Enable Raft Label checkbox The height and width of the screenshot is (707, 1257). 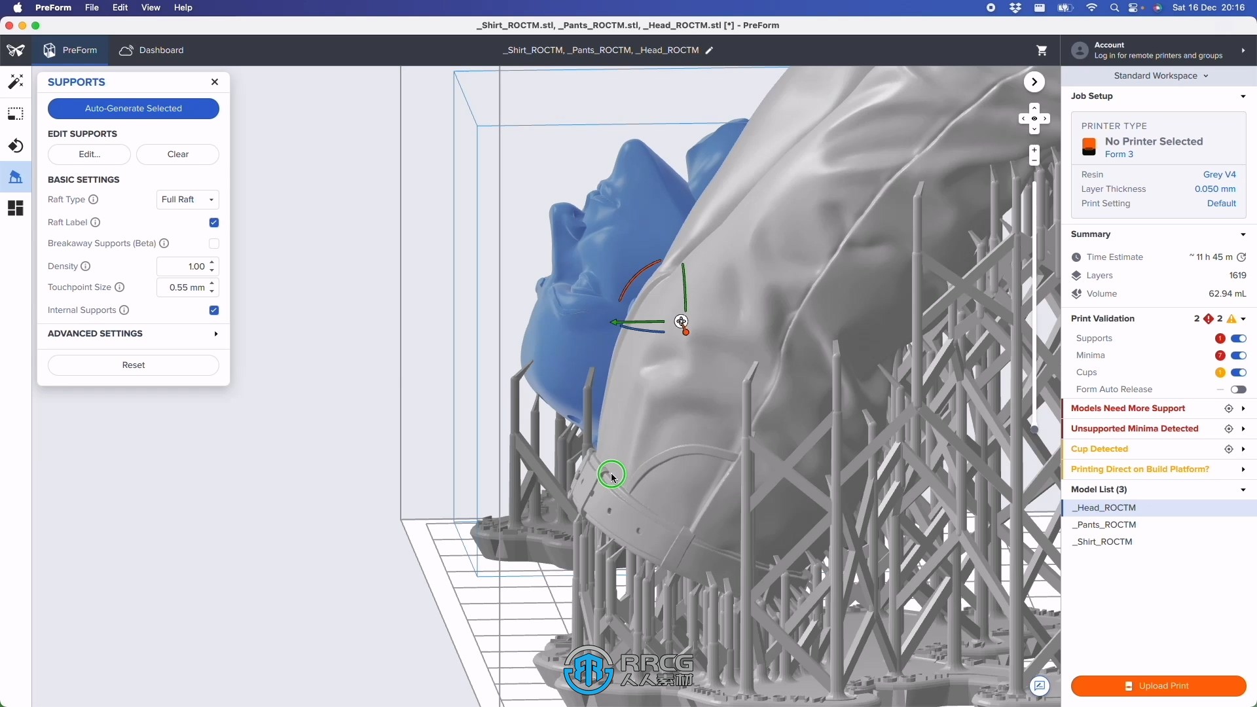coord(213,222)
